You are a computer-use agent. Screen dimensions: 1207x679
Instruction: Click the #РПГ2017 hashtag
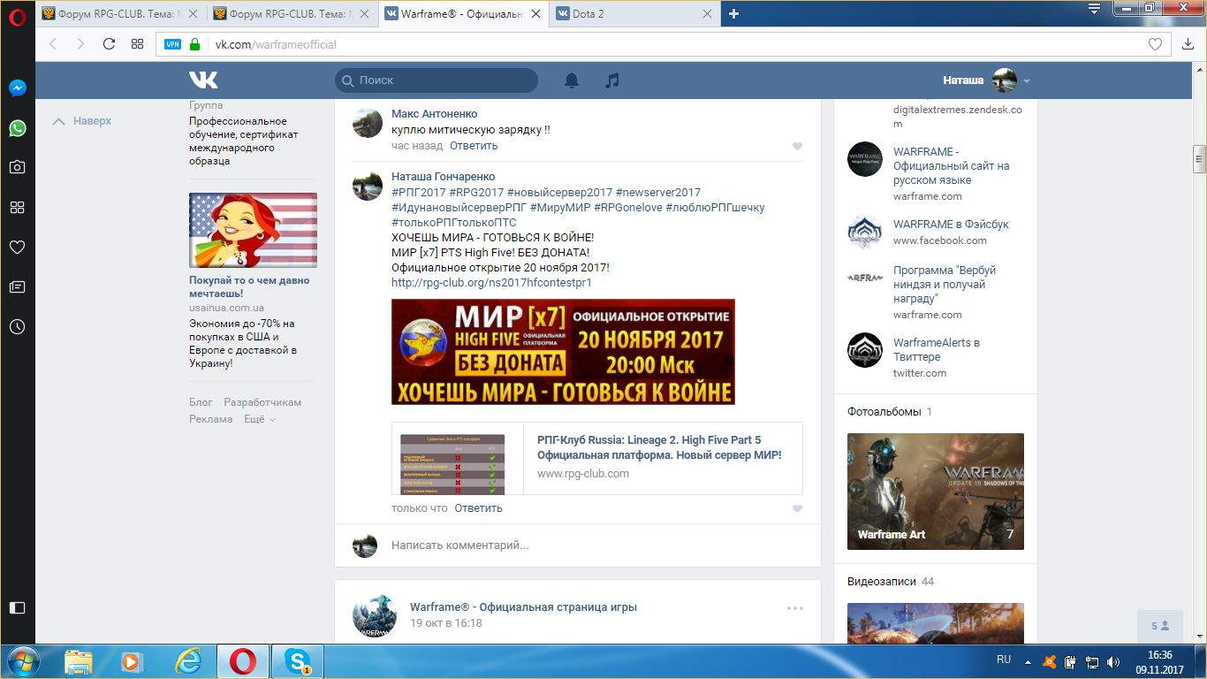pos(418,193)
